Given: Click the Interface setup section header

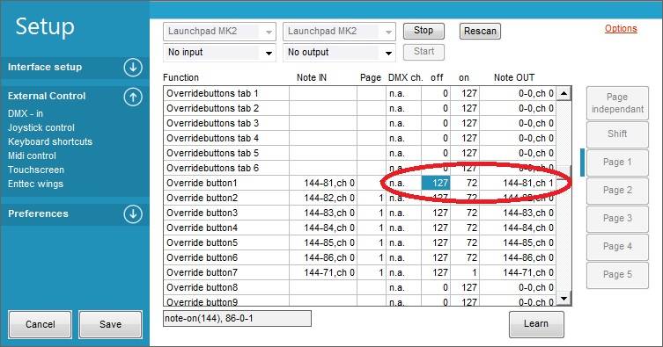Looking at the screenshot, I should click(75, 68).
